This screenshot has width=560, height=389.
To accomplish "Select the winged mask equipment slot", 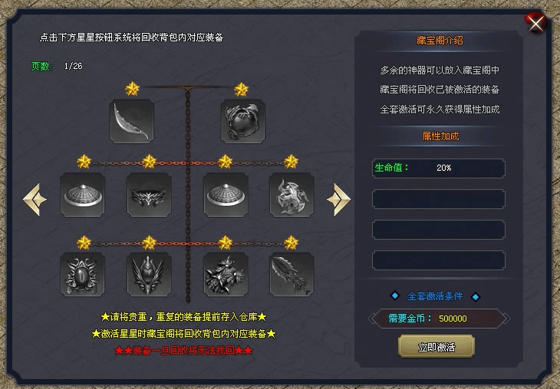I will [149, 194].
